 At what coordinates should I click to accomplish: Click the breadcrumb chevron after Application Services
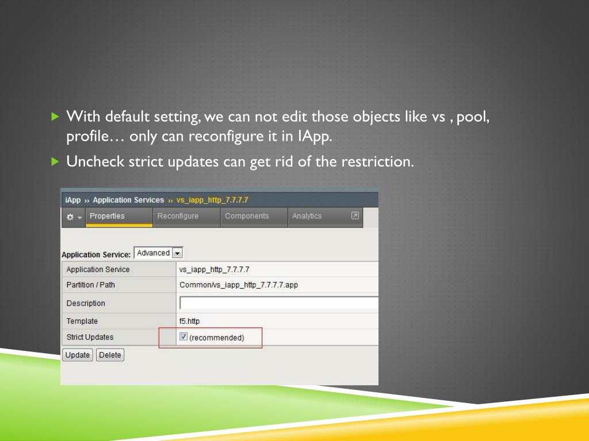(170, 200)
